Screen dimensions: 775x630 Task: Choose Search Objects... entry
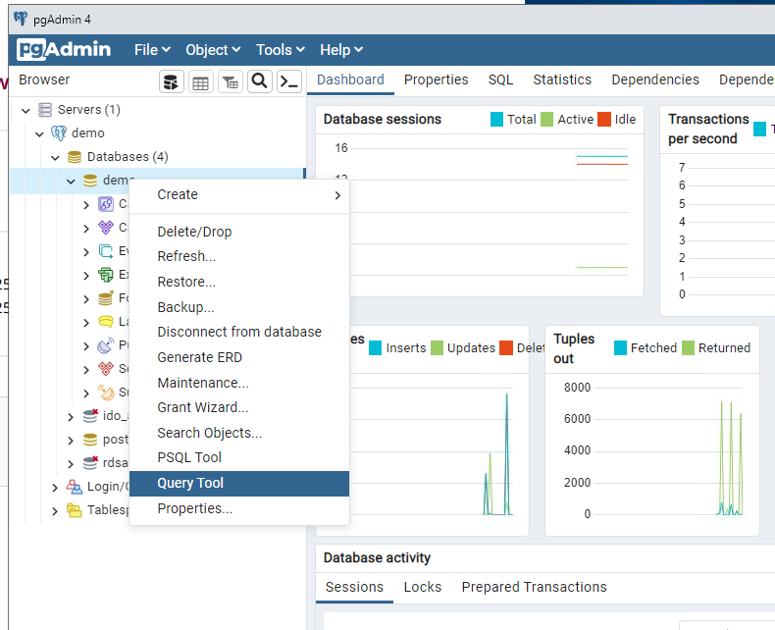(239, 433)
